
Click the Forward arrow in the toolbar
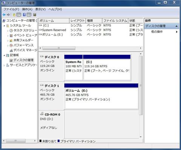(8, 15)
